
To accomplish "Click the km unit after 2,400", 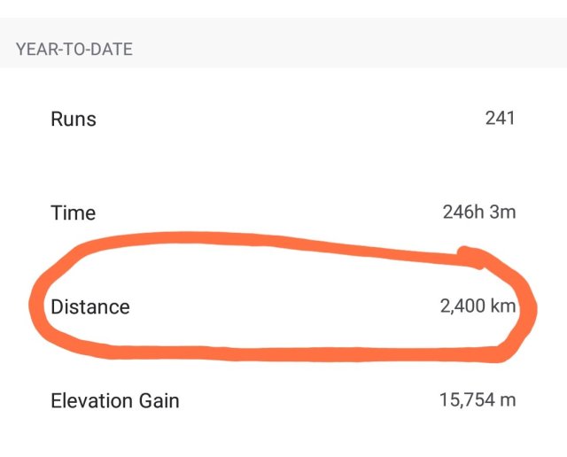I will 501,307.
